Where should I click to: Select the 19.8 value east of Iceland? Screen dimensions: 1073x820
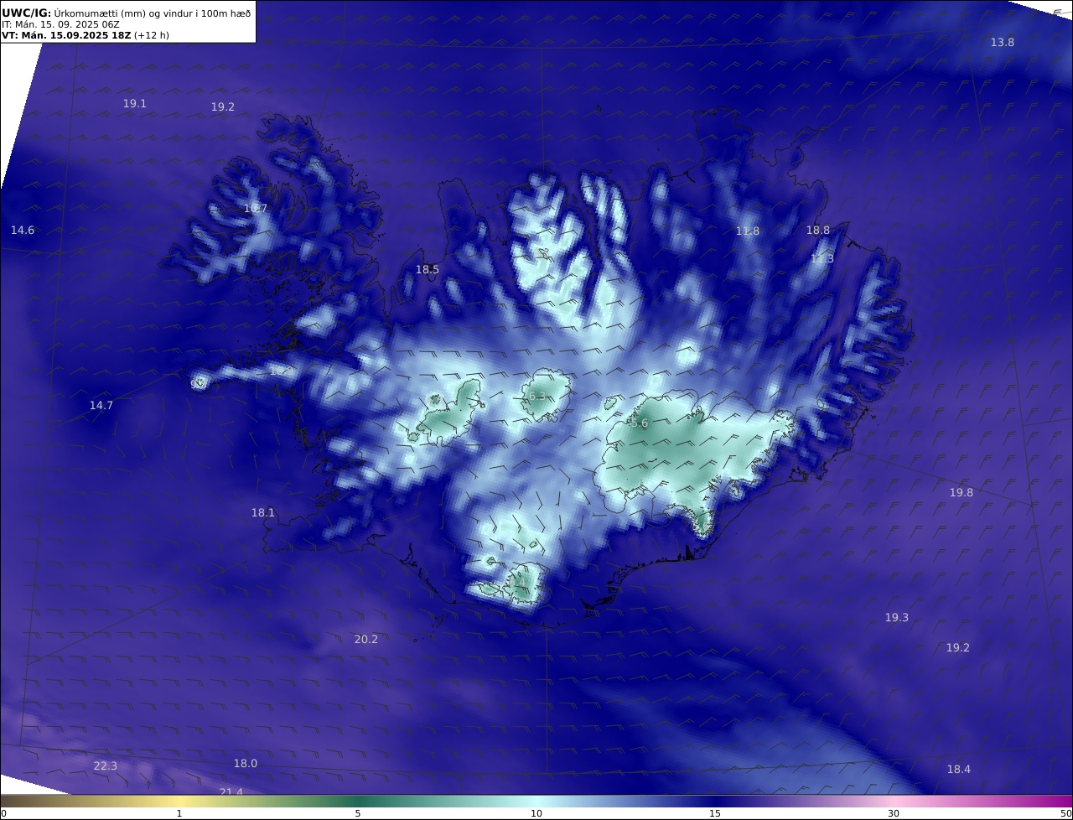[x=962, y=493]
